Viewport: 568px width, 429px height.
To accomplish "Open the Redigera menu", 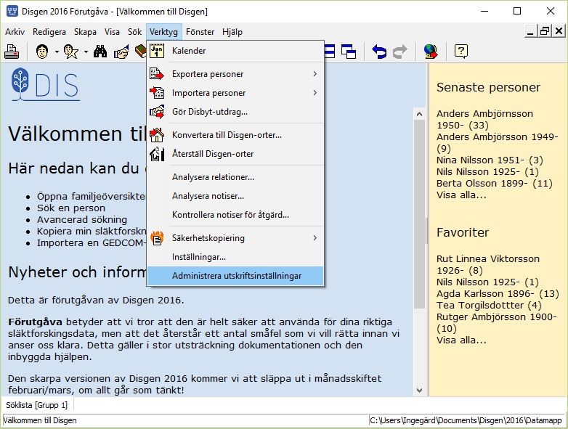I will 49,32.
